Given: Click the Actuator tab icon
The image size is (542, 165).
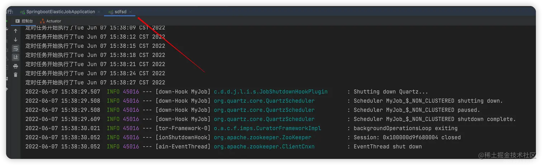Looking at the screenshot, I should (x=42, y=21).
